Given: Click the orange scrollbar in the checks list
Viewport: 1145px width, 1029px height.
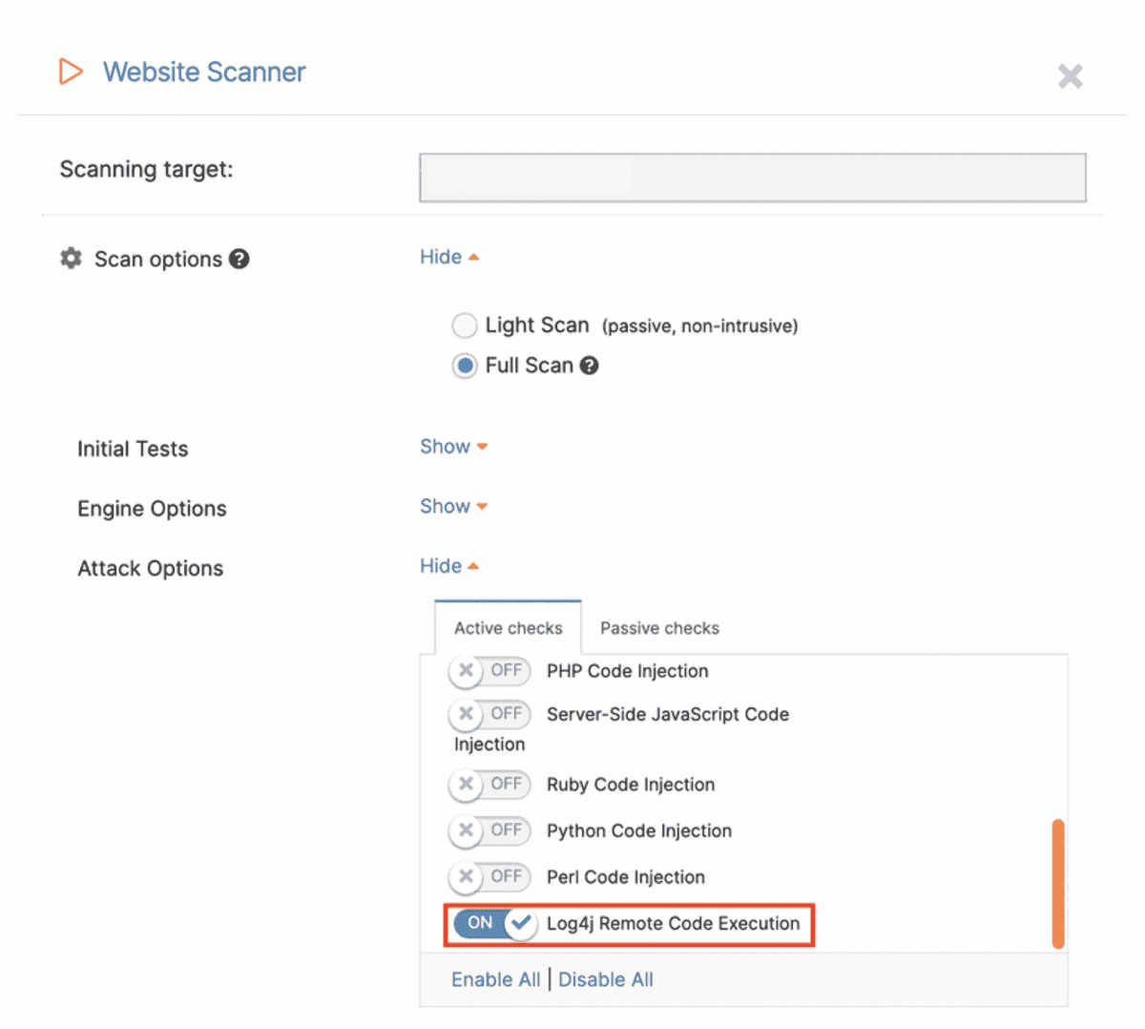Looking at the screenshot, I should 1059,883.
